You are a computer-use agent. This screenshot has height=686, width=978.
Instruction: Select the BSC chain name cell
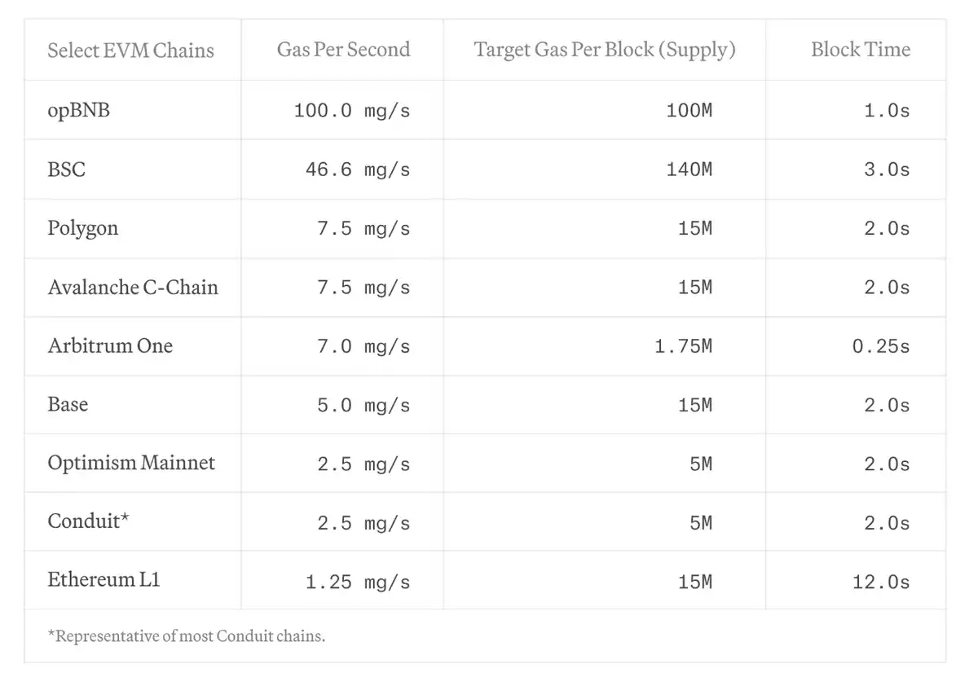coord(67,169)
